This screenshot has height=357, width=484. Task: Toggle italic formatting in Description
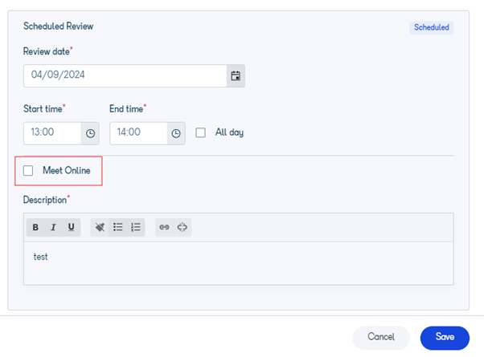click(53, 227)
